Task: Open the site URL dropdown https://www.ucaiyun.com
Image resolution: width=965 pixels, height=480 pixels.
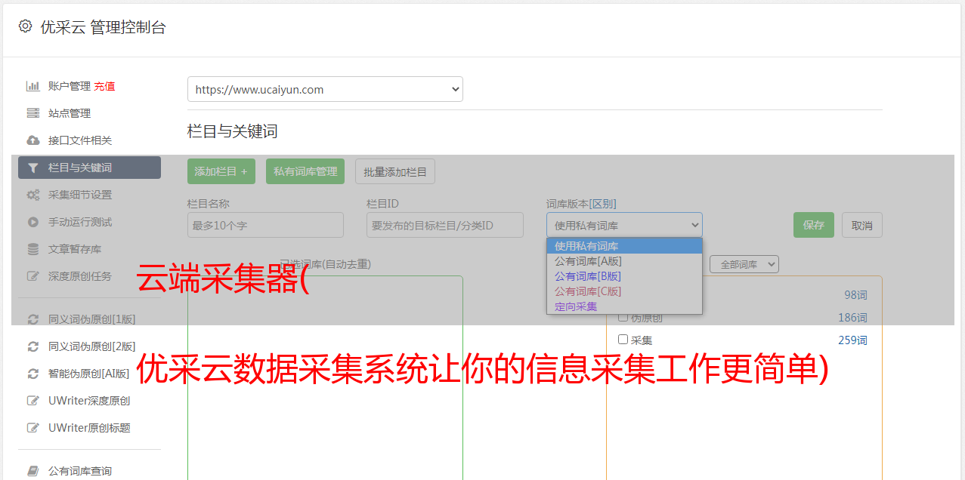Action: pos(325,89)
